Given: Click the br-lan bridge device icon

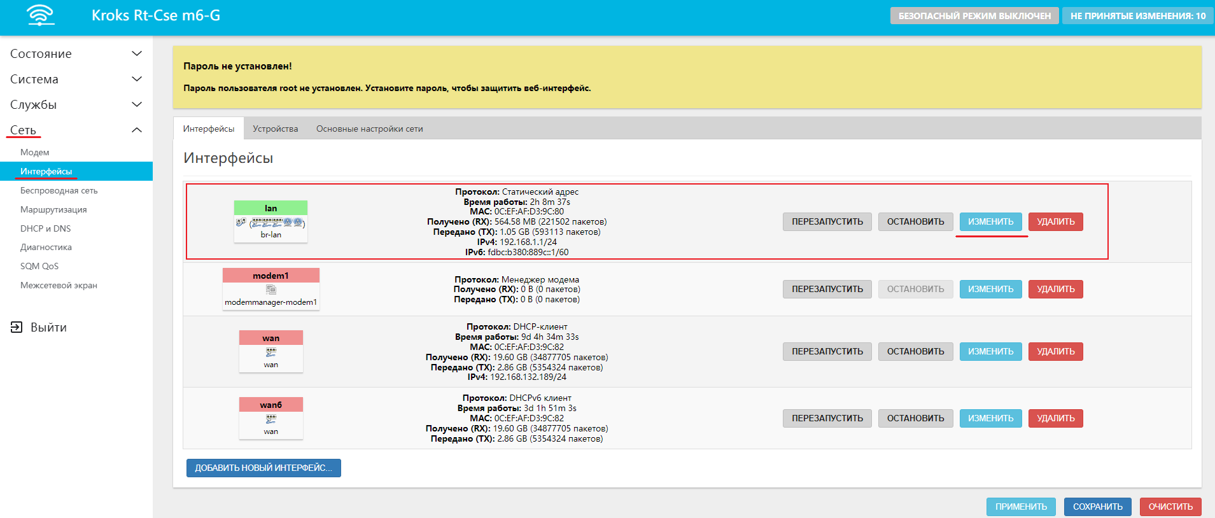Looking at the screenshot, I should pyautogui.click(x=270, y=223).
